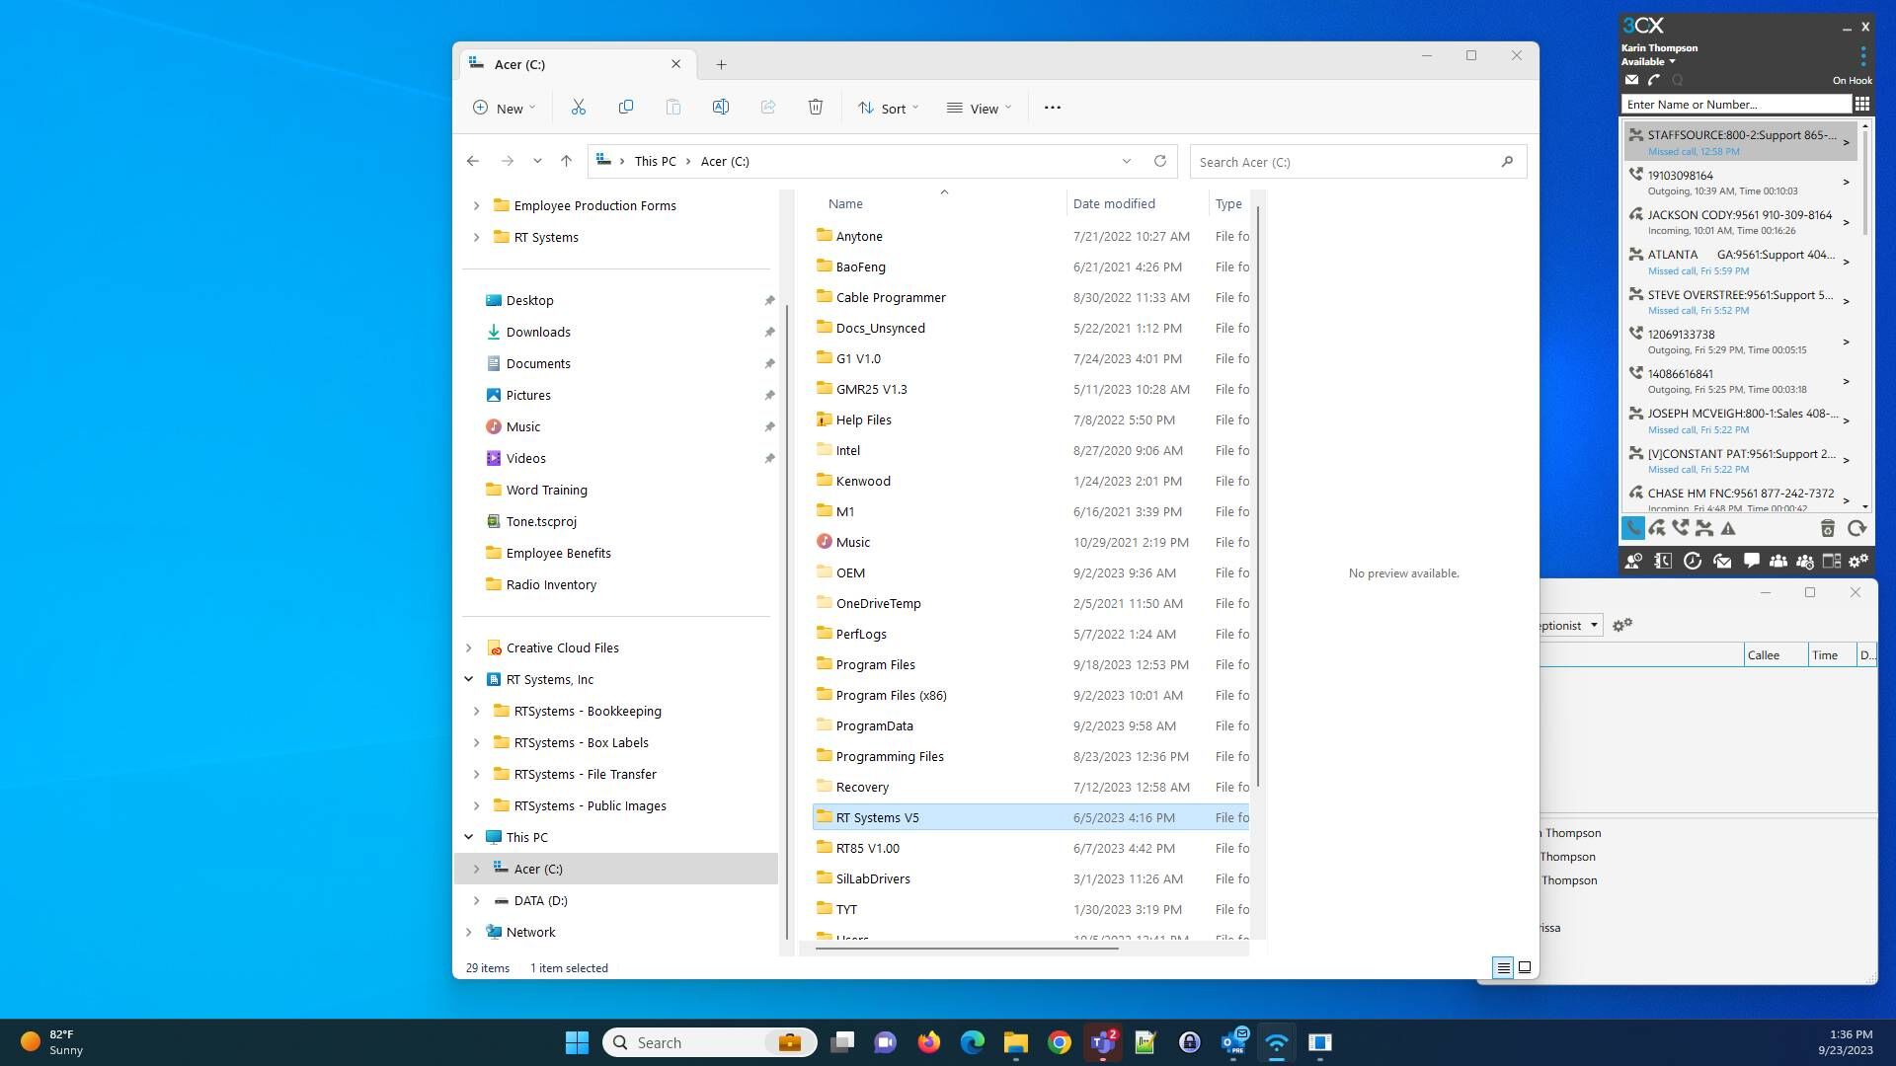1896x1066 pixels.
Task: Open 3CX settings gears icon
Action: 1858,561
